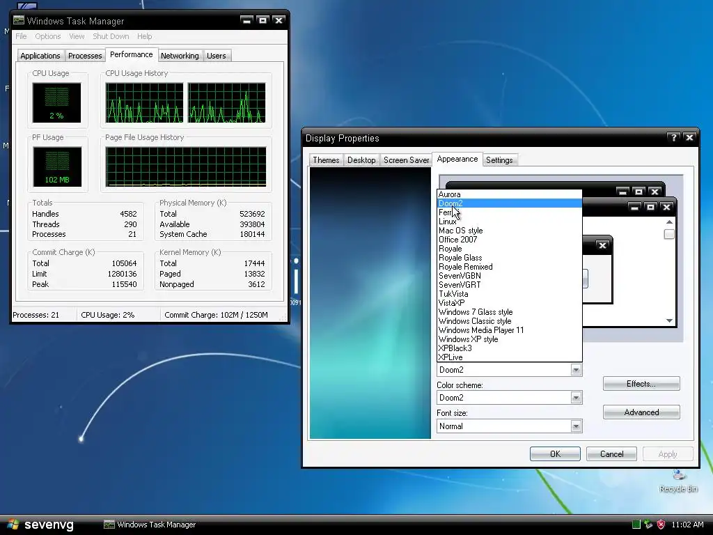Screen dimensions: 713x535
Task: Click the PF Usage gauge showing 102 MB
Action: tap(57, 167)
